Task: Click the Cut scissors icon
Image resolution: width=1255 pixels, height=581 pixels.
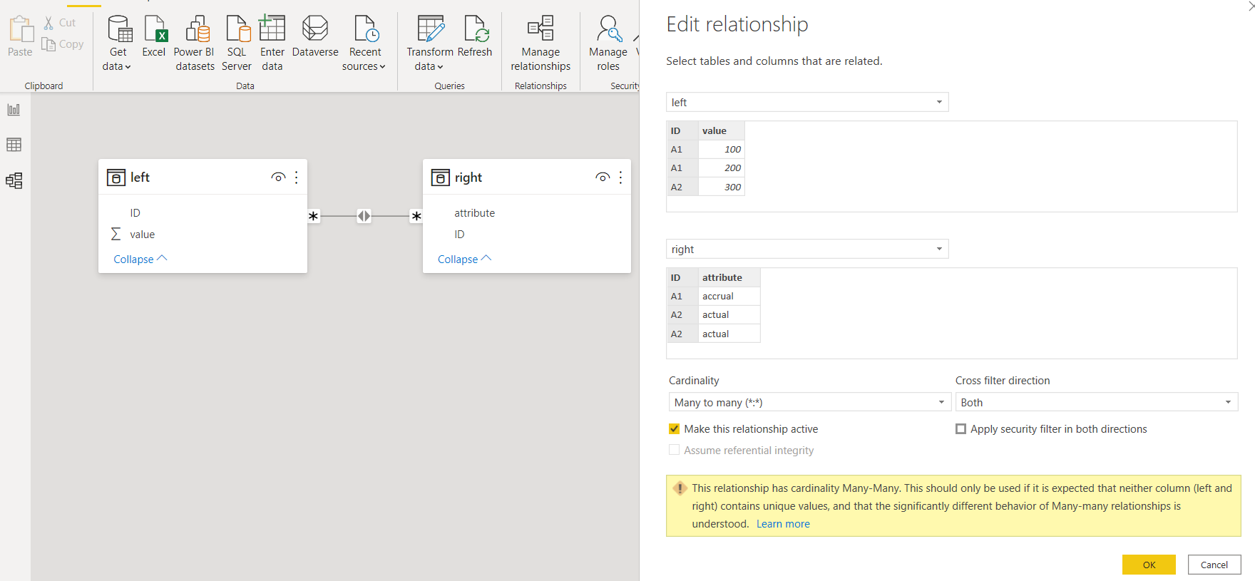Action: 48,23
